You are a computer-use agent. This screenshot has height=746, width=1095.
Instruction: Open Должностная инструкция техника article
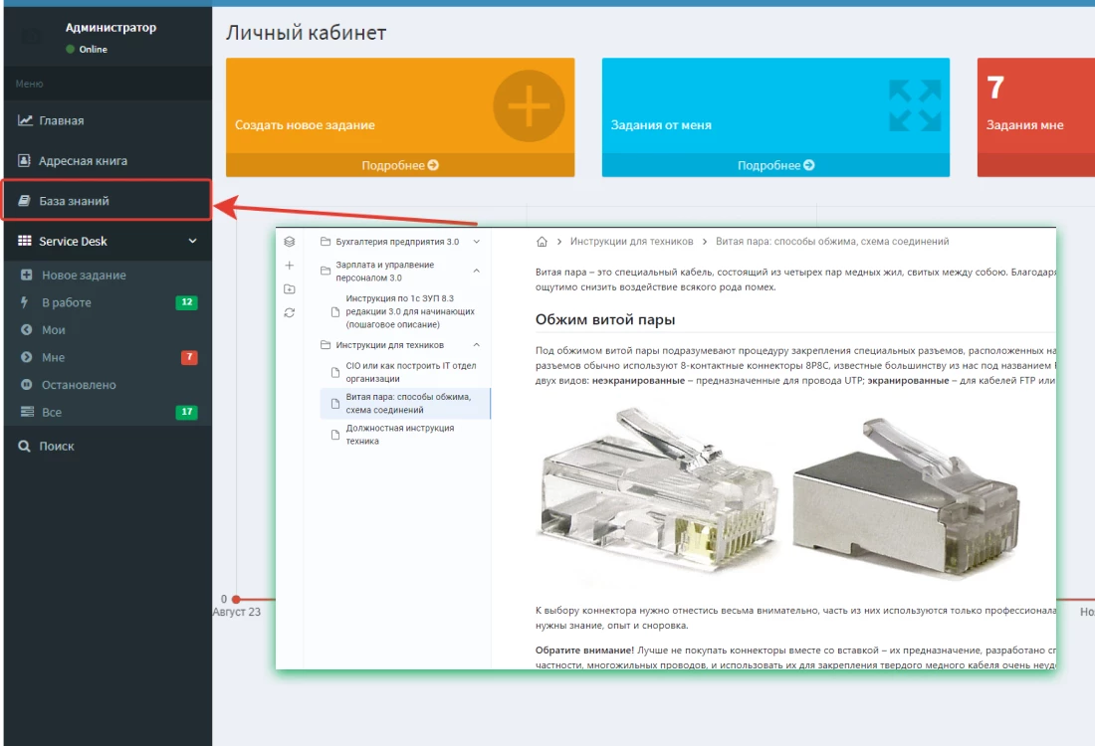tap(399, 435)
